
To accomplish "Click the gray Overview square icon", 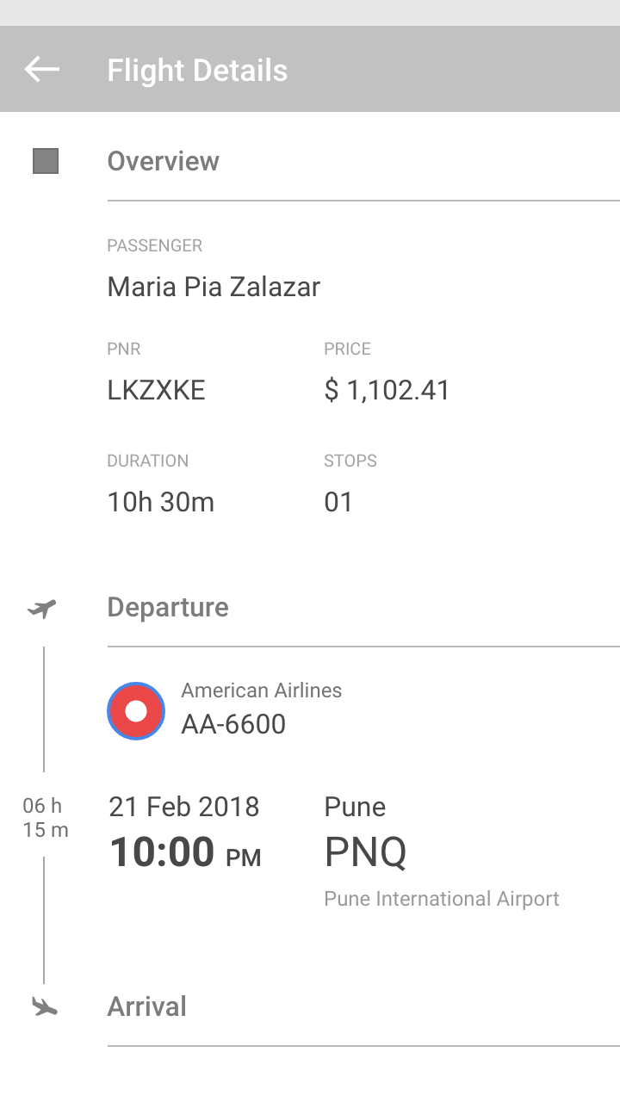I will pos(46,161).
